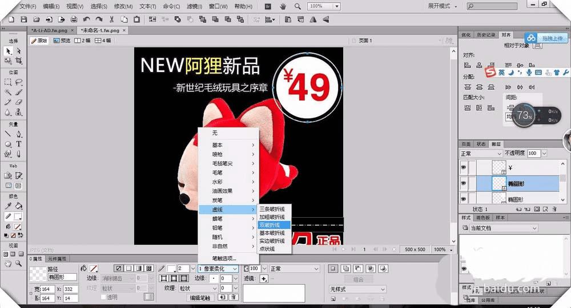Click the Save icon in toolbar

23,19
